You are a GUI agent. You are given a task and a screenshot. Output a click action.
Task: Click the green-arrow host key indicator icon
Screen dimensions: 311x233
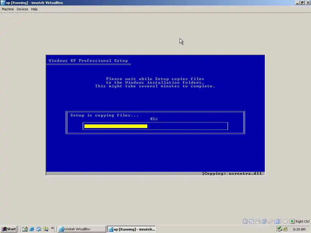coord(292,221)
